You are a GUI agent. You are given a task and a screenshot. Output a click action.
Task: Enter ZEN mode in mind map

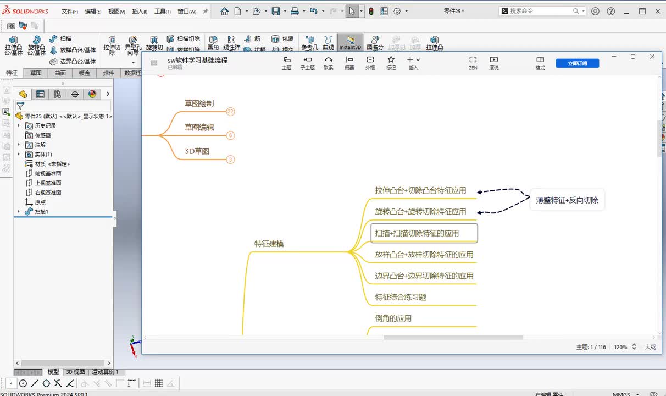coord(473,63)
